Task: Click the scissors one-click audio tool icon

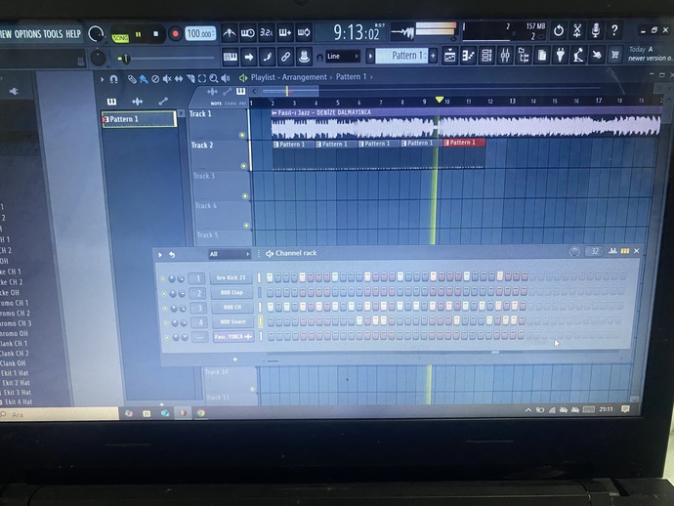Action: tap(577, 30)
